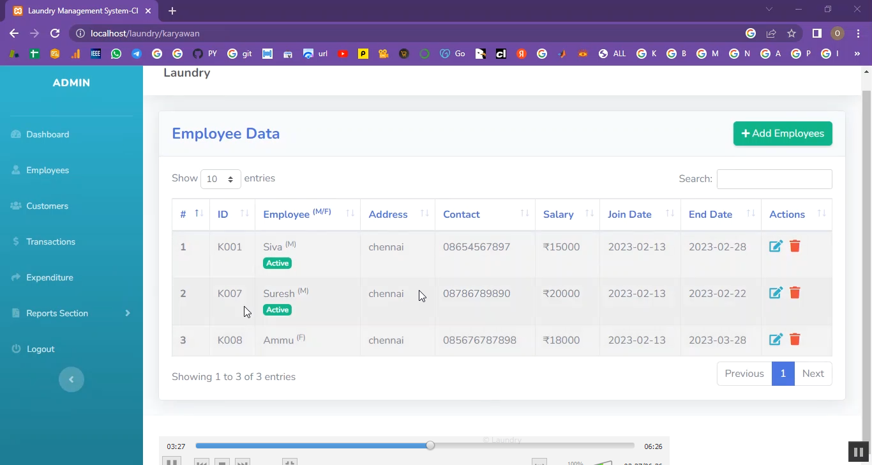The width and height of the screenshot is (872, 465).
Task: Collapse the sidebar with round arrow button
Action: point(71,379)
